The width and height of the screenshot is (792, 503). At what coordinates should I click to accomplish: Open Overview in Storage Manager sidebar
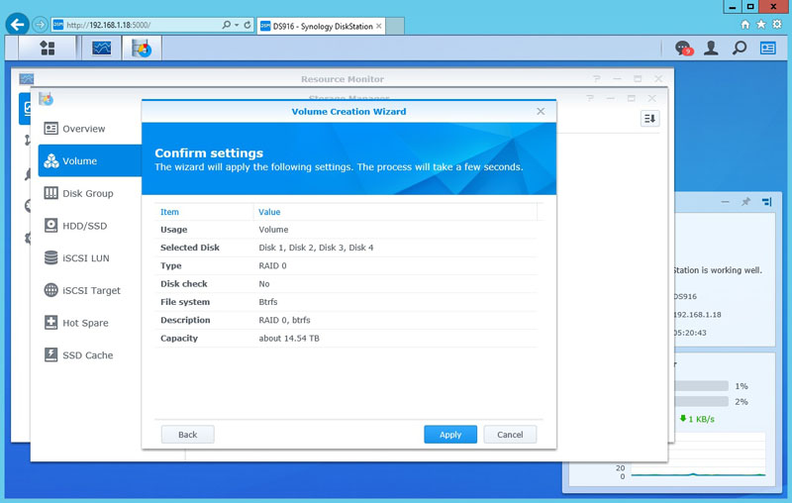83,129
